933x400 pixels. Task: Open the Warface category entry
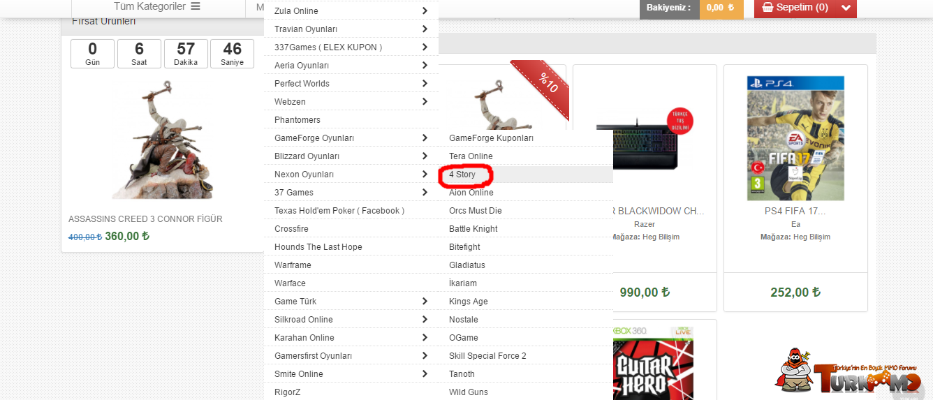351,283
